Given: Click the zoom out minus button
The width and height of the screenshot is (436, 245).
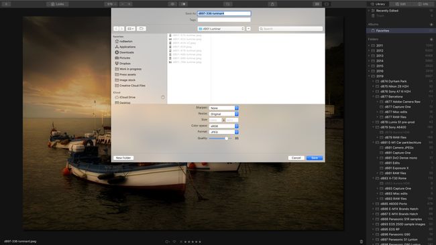Looking at the screenshot, I should [x=123, y=4].
